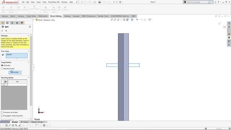Click the confirmation corner green checkmark

pos(219,23)
